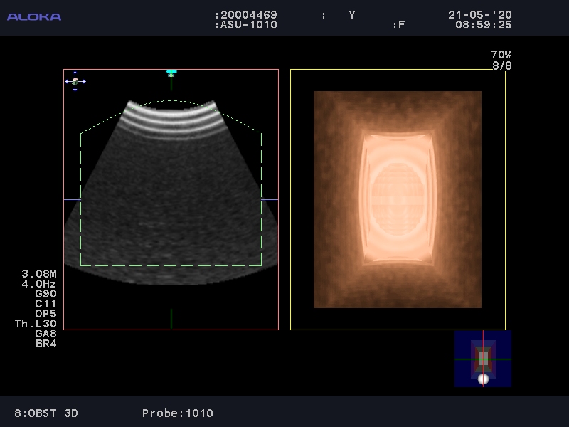Click the 70% indicator
Image resolution: width=569 pixels, height=427 pixels.
point(501,55)
